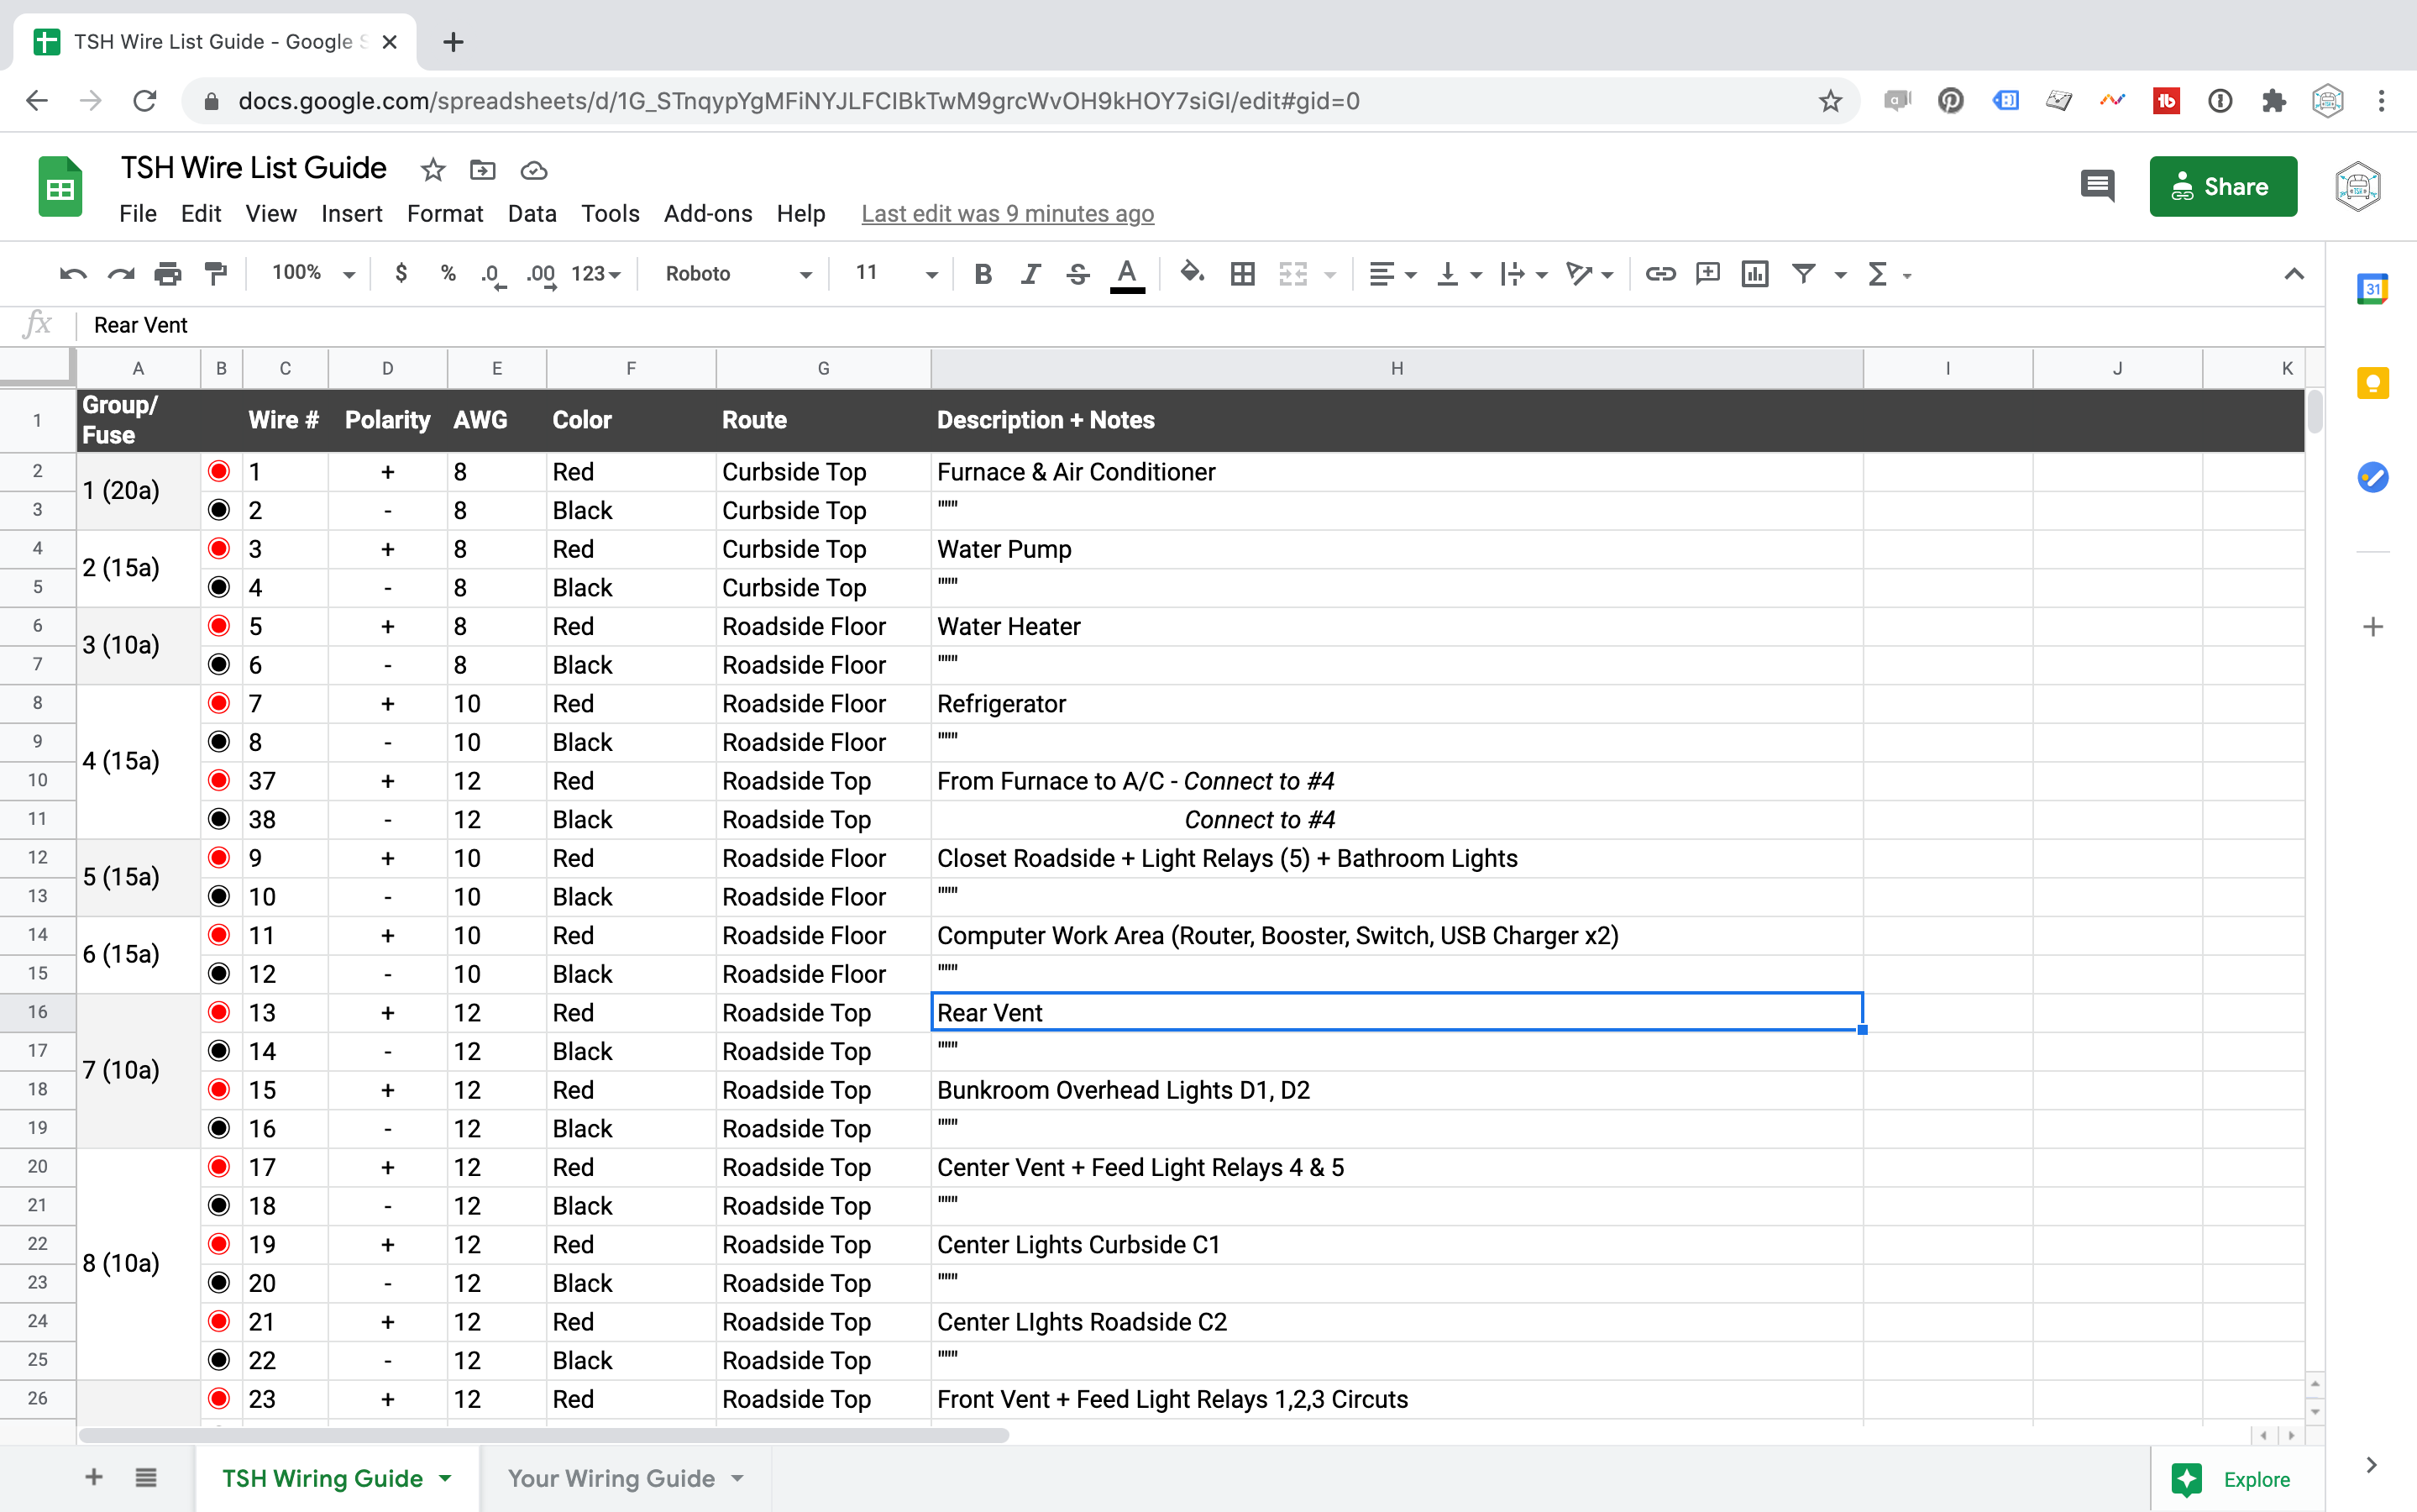Open Google Keep in side panel
2417x1512 pixels.
(2372, 383)
